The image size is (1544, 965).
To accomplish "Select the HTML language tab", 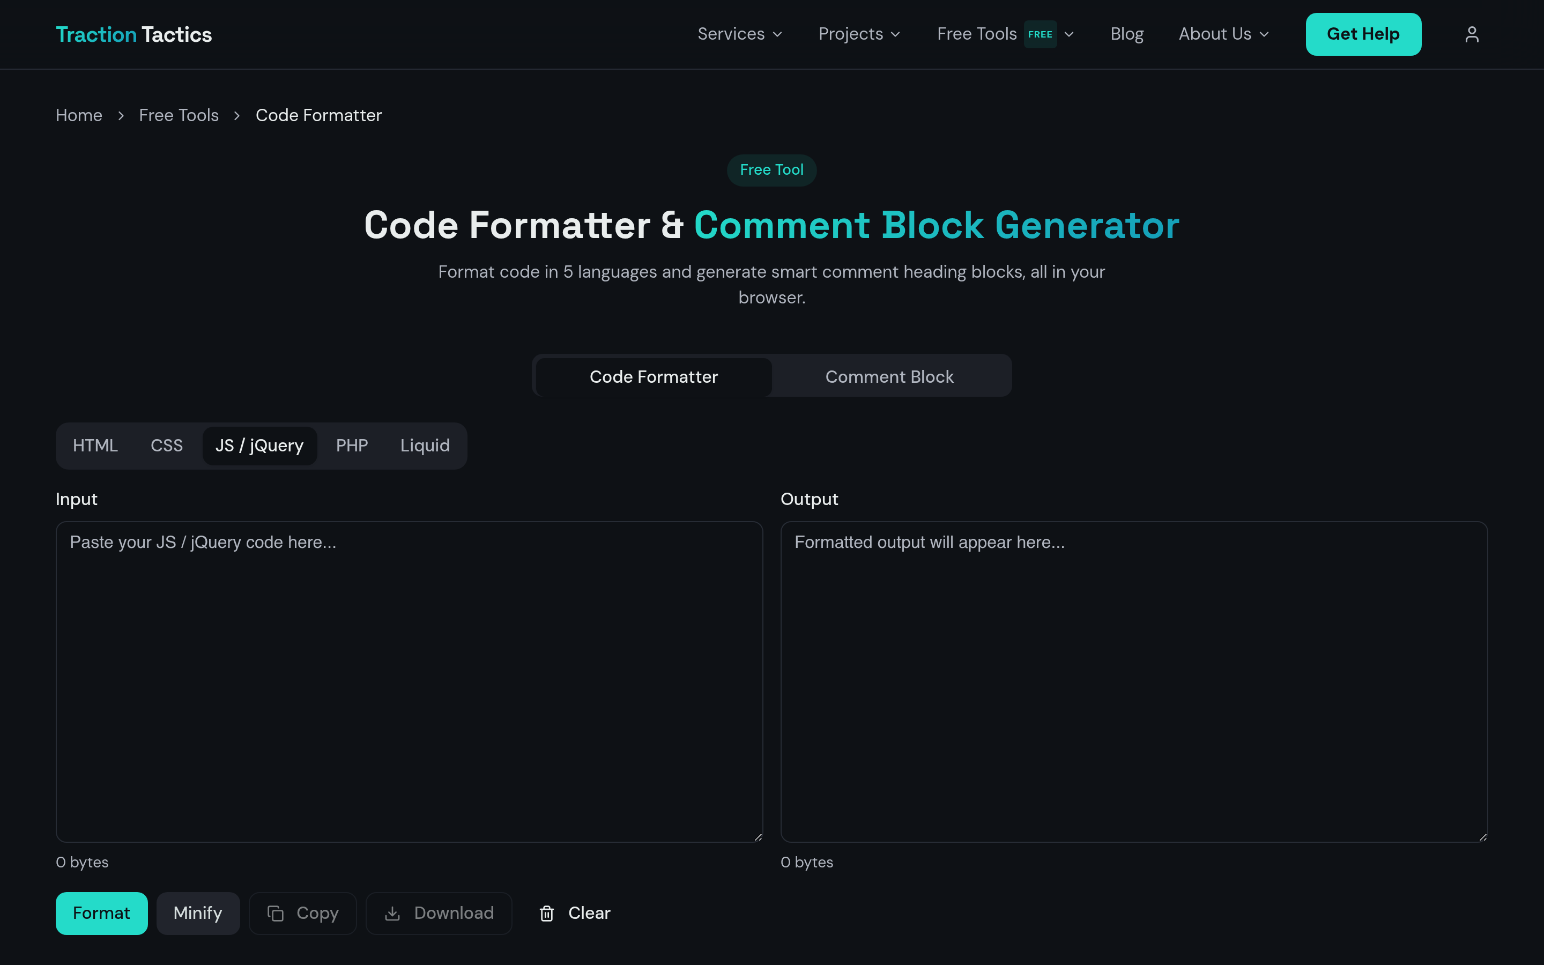I will 95,446.
